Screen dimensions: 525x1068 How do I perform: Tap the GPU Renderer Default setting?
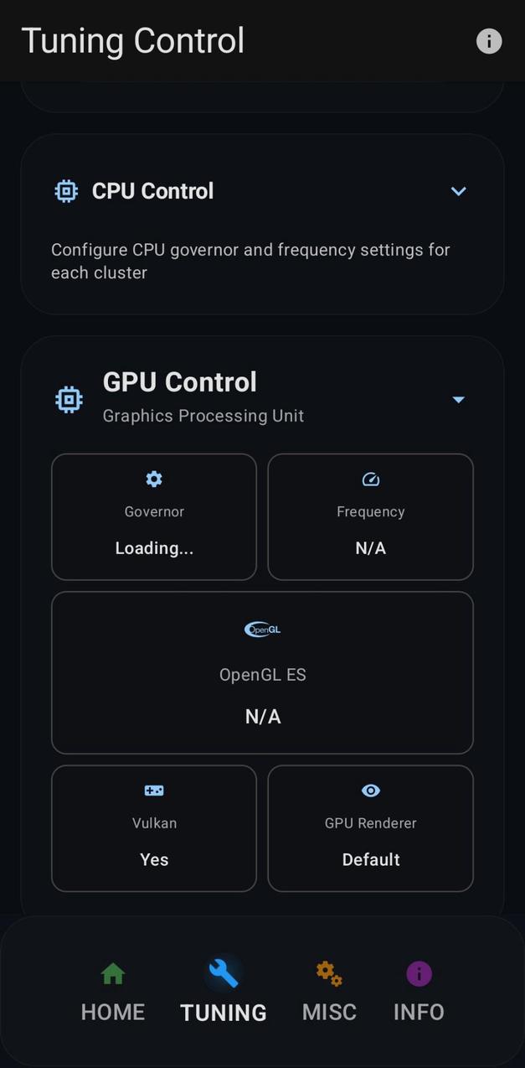(x=370, y=828)
